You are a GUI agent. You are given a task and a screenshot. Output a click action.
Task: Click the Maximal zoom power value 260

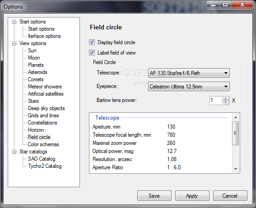[171, 143]
